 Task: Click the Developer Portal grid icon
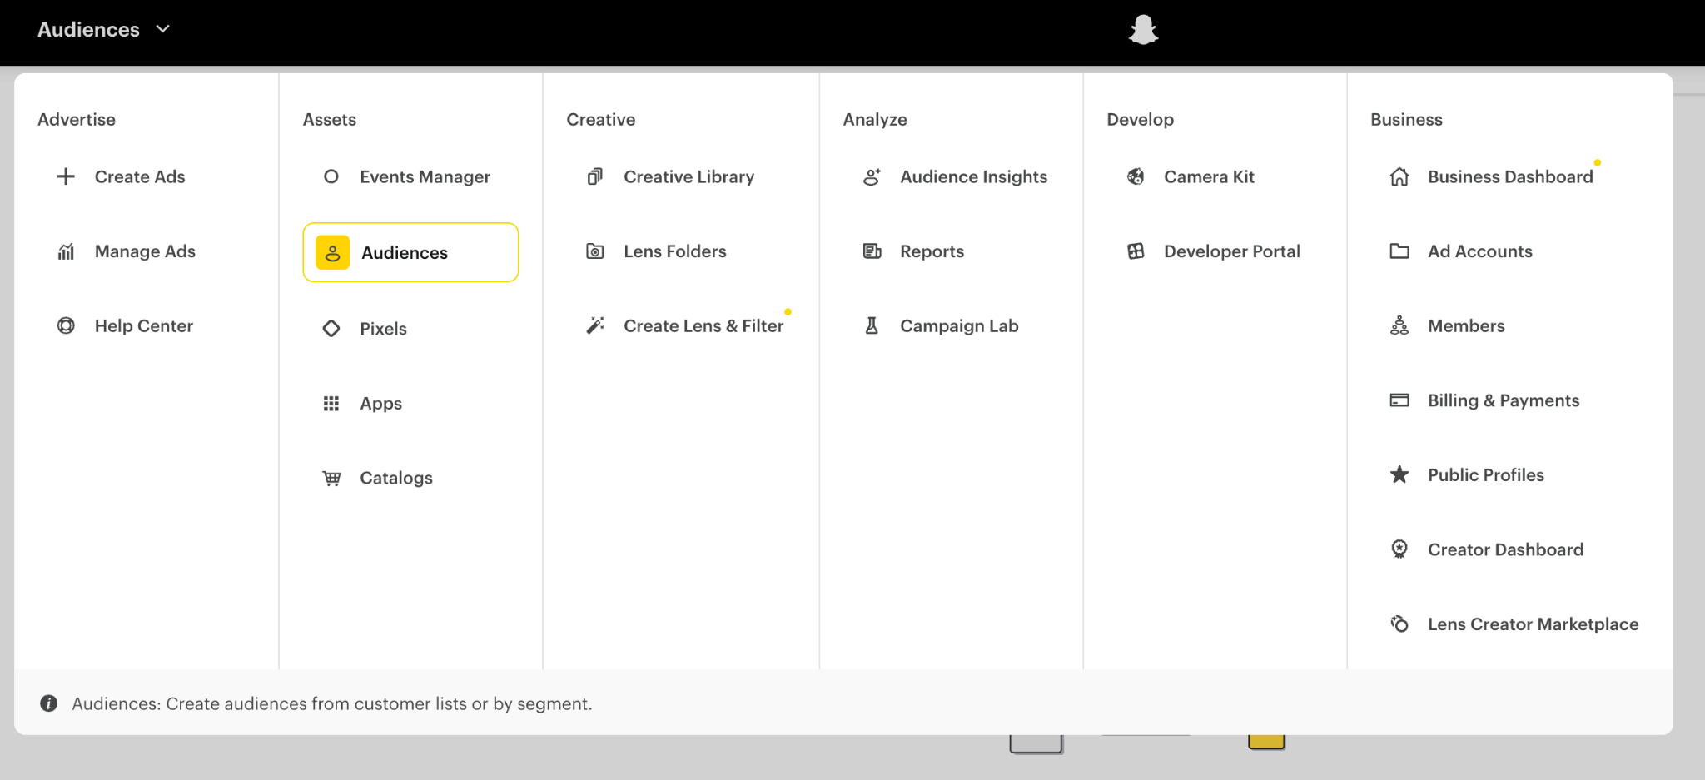click(1136, 251)
